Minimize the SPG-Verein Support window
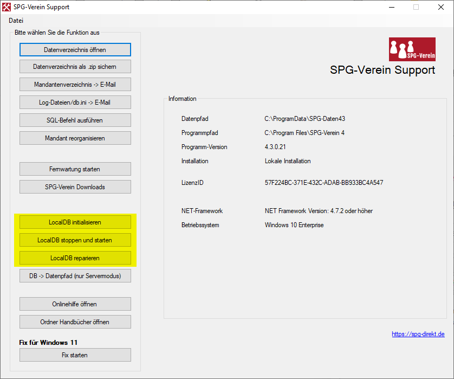The height and width of the screenshot is (379, 454). 392,7
